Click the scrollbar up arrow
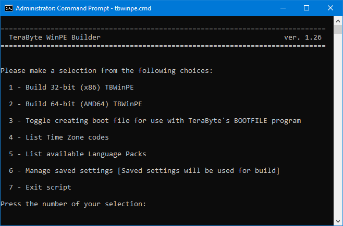The image size is (343, 226). pyautogui.click(x=338, y=21)
